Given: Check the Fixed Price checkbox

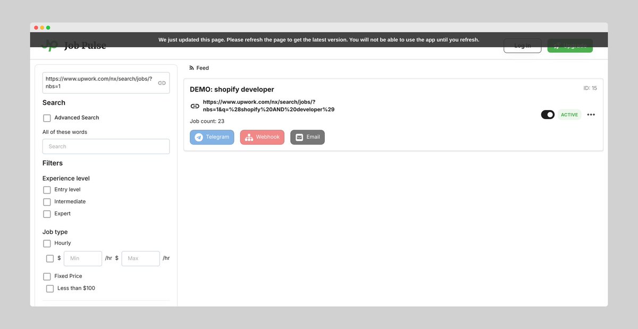Looking at the screenshot, I should pyautogui.click(x=47, y=276).
